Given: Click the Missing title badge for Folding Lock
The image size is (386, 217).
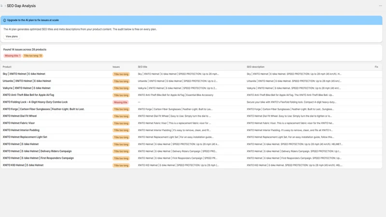Looking at the screenshot, I should click(121, 102).
